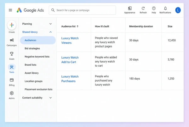Click the 'How it's built' column header
Image resolution: width=189 pixels, height=127 pixels.
point(102,26)
